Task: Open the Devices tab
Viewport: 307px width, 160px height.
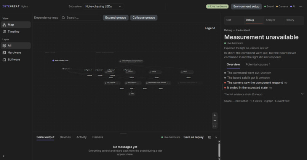Action: (x=65, y=137)
